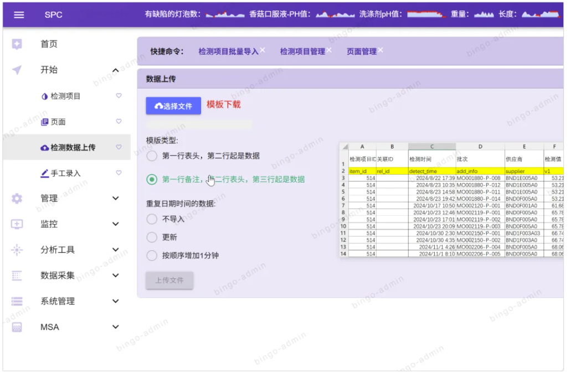Viewport: 570px width, 374px height.
Task: Expand the 分析工具 menu section
Action: click(x=115, y=250)
